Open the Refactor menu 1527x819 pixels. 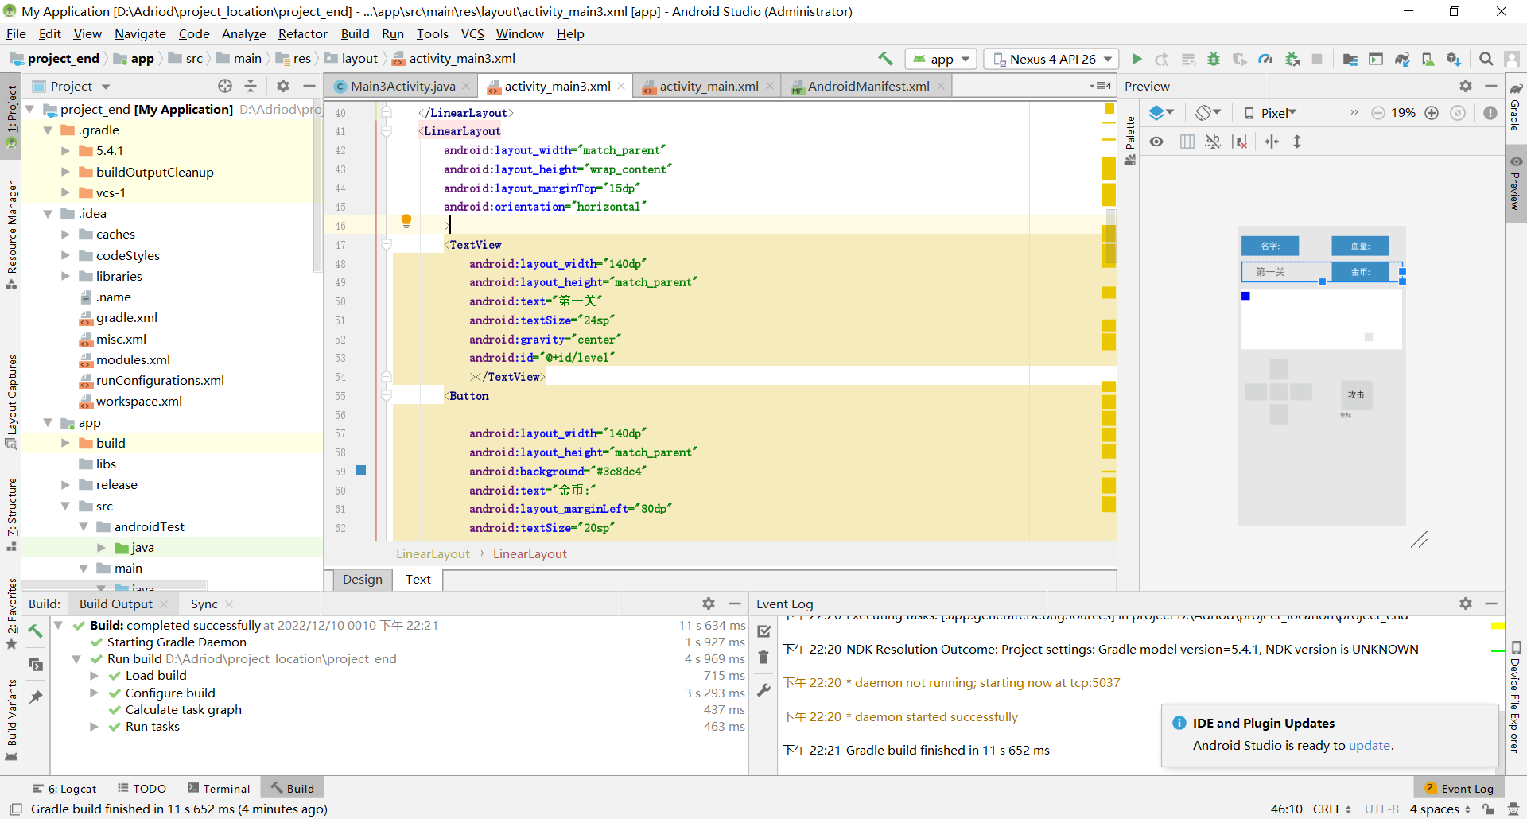302,33
